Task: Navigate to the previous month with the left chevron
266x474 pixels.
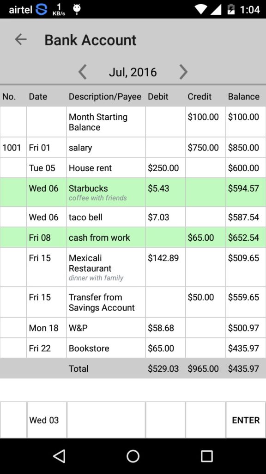Action: coord(82,72)
